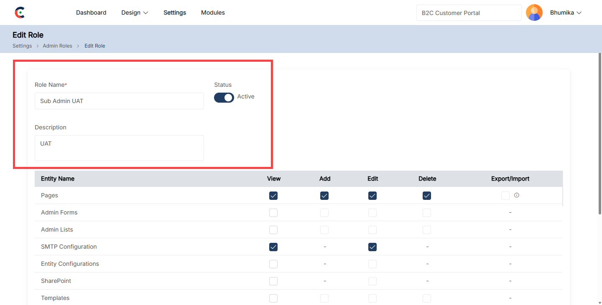Click the Settings breadcrumb link

coord(22,46)
